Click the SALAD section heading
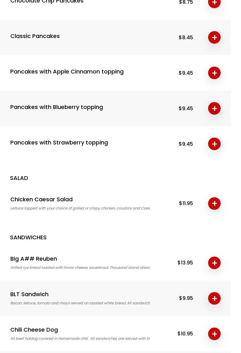Screen dimensions: 241x353 (x=19, y=178)
